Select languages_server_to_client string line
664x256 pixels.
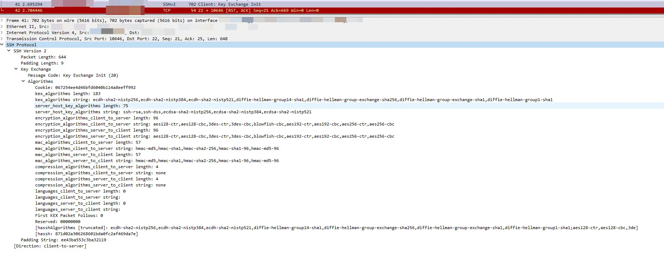78,209
